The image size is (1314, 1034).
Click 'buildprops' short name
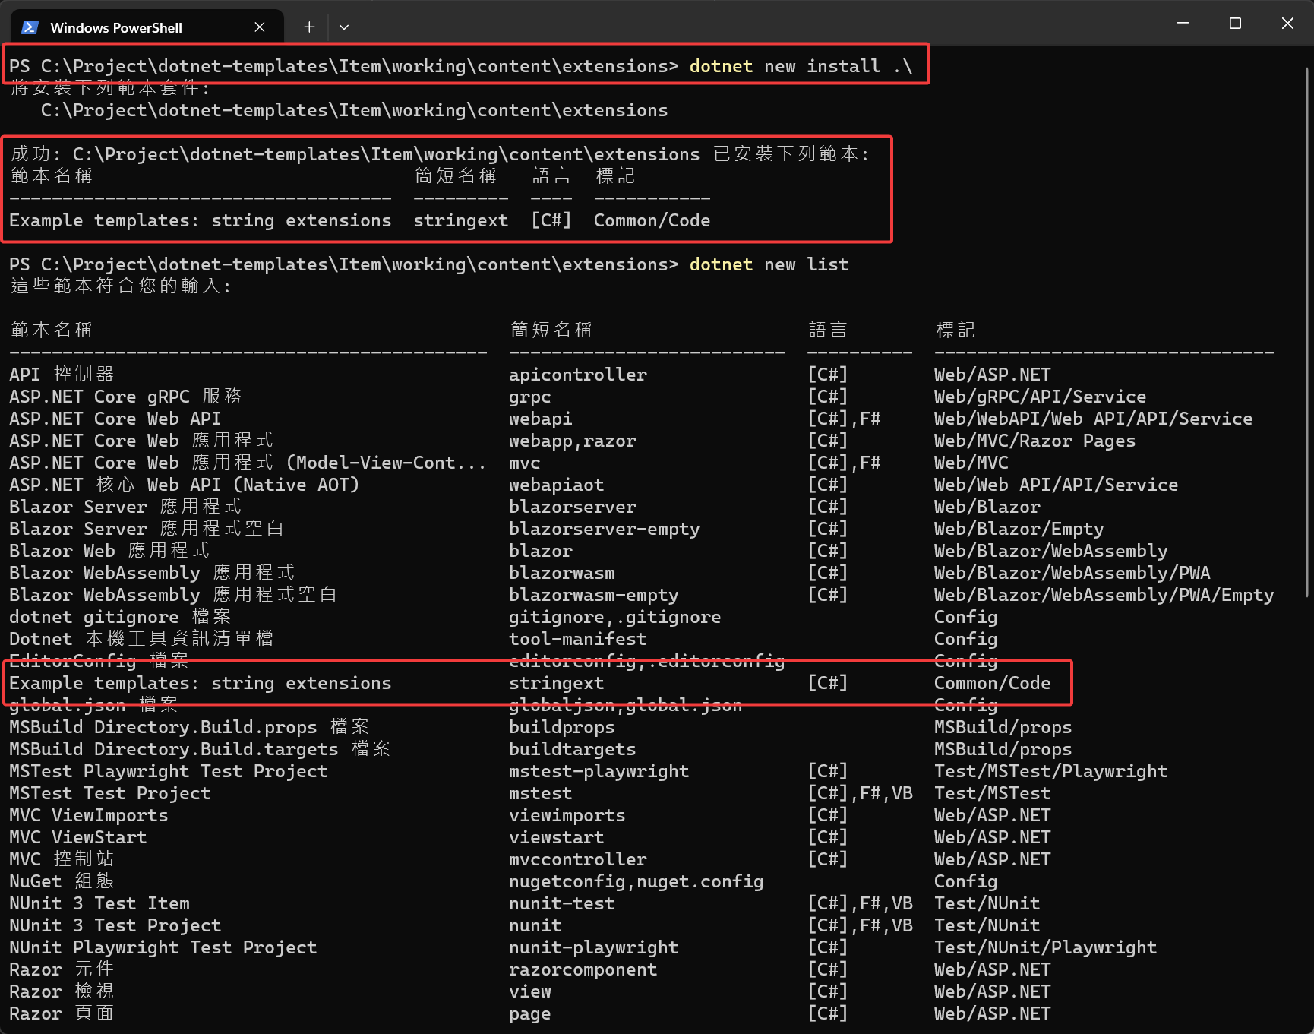(x=562, y=727)
